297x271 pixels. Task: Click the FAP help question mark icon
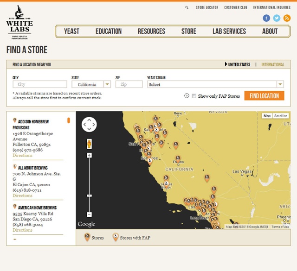(187, 96)
